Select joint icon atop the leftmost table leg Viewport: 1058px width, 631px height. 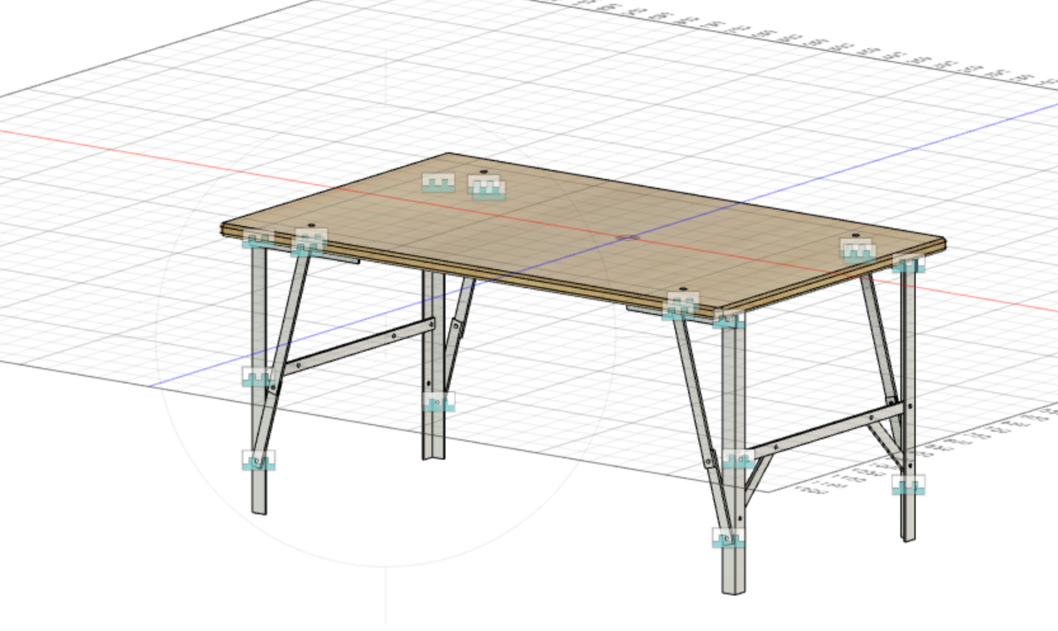pos(258,240)
